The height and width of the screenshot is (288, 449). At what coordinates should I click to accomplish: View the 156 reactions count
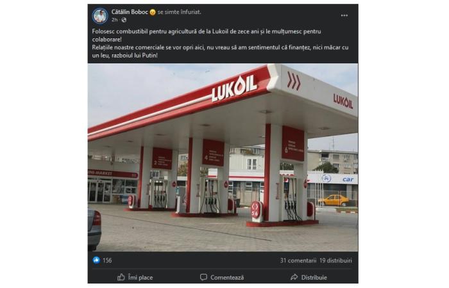tap(107, 260)
